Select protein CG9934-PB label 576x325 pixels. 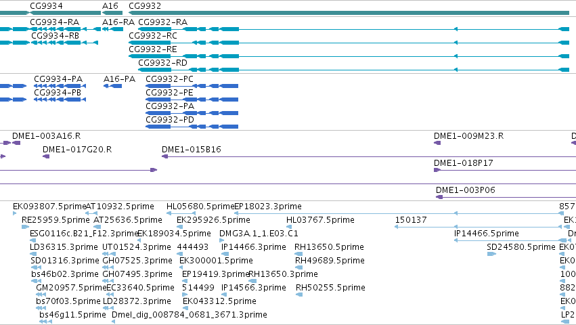click(x=58, y=93)
